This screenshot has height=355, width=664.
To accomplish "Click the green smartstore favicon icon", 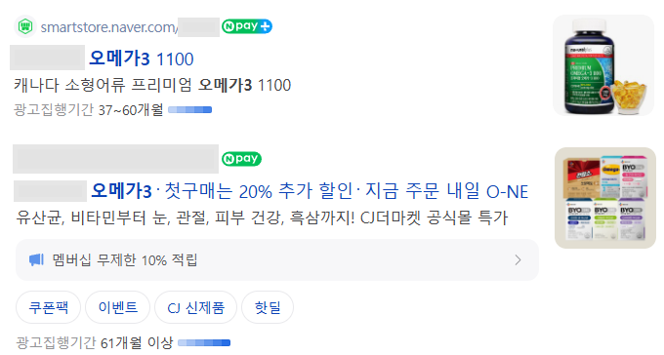I will (25, 26).
